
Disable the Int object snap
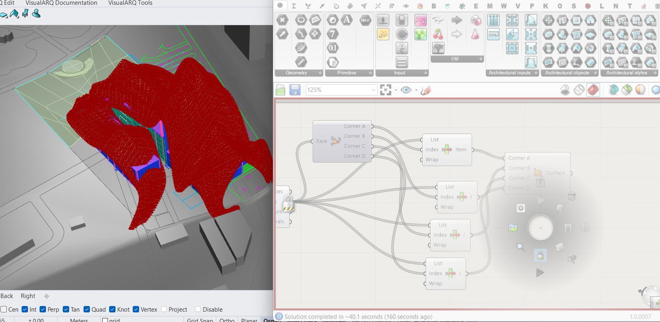click(x=25, y=309)
